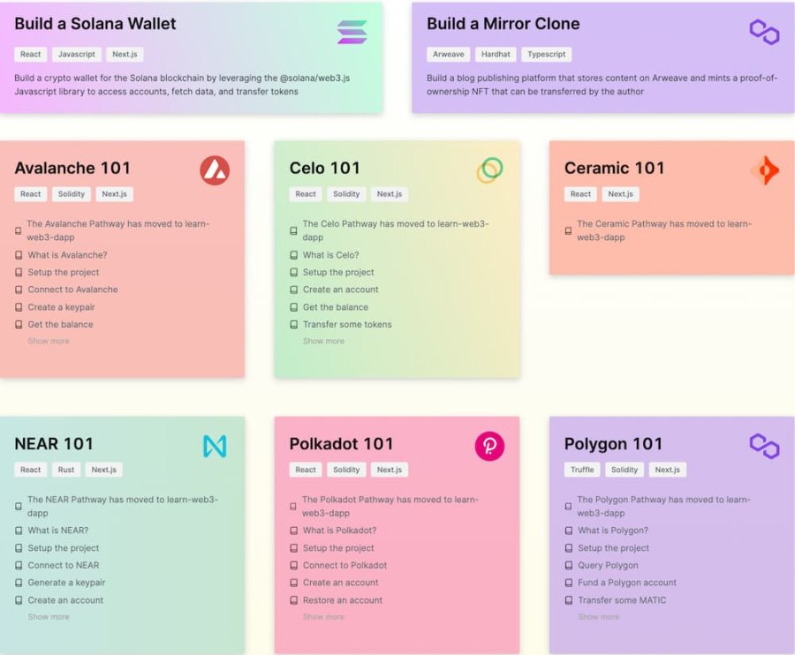The image size is (795, 655).
Task: Open the Build a Solana Wallet title
Action: tap(95, 23)
